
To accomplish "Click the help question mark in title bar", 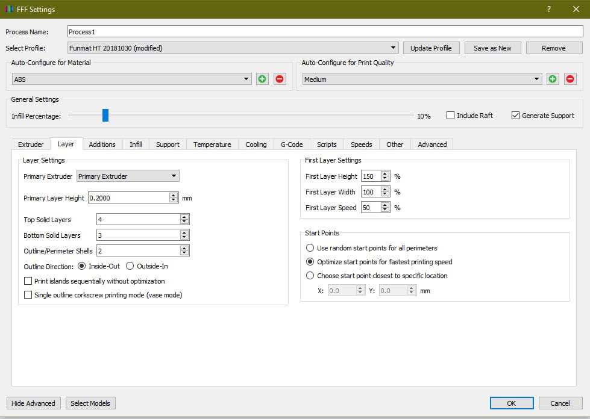I will click(549, 10).
